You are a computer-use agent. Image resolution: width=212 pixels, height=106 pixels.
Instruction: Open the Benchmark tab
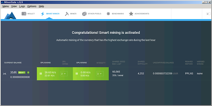coord(118,14)
